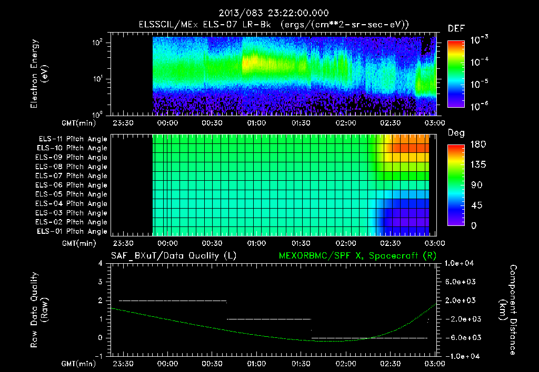
Task: Click the Deg pitch angle color bar
Action: click(x=456, y=185)
